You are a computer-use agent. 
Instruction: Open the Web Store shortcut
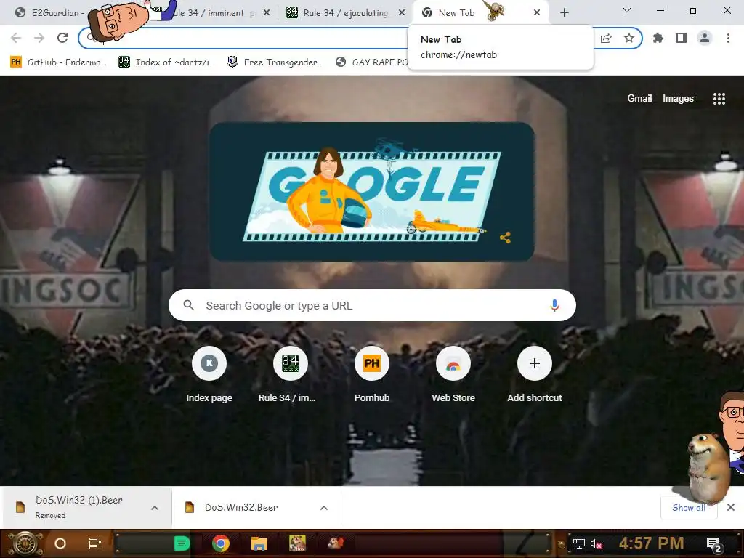tap(453, 375)
